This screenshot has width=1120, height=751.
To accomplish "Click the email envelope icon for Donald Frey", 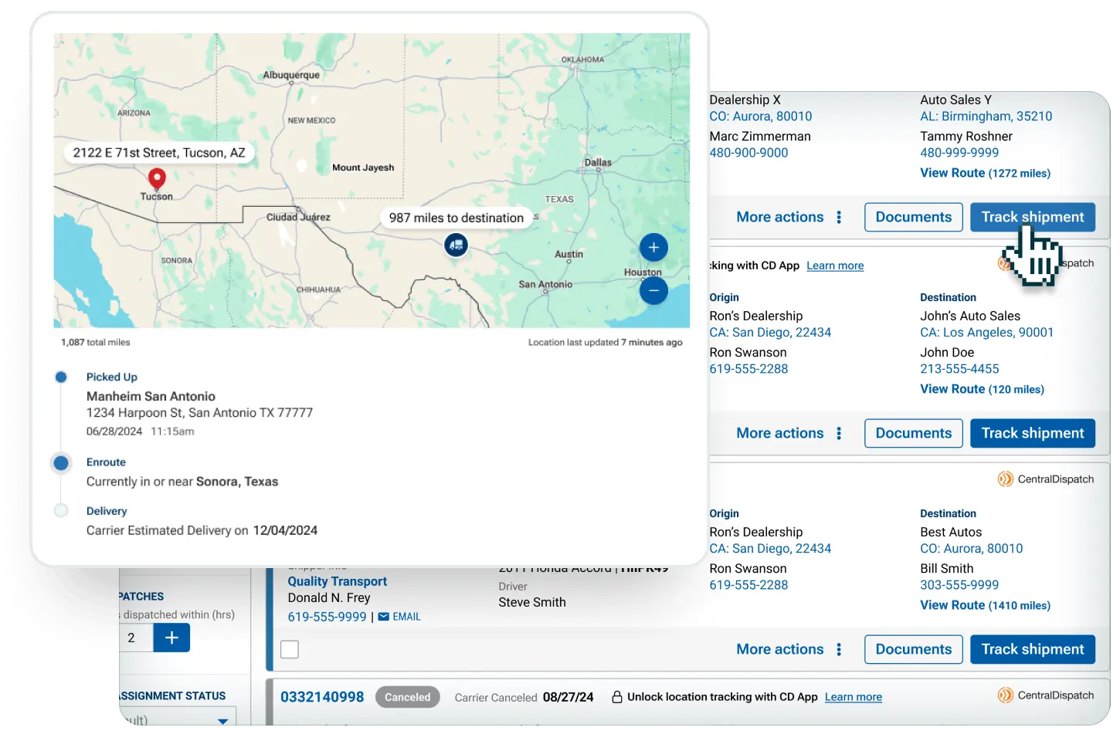I will click(x=384, y=617).
